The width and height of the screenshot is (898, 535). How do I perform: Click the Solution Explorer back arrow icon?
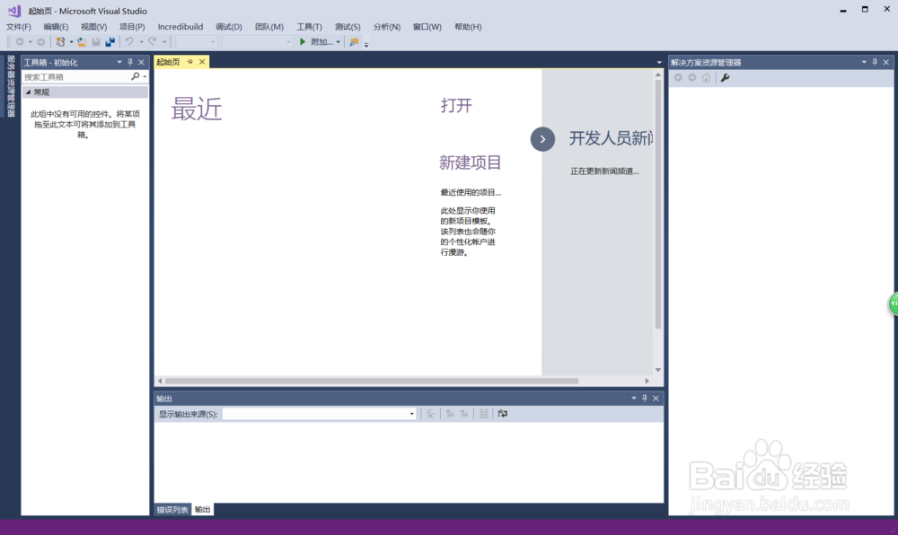coord(678,77)
